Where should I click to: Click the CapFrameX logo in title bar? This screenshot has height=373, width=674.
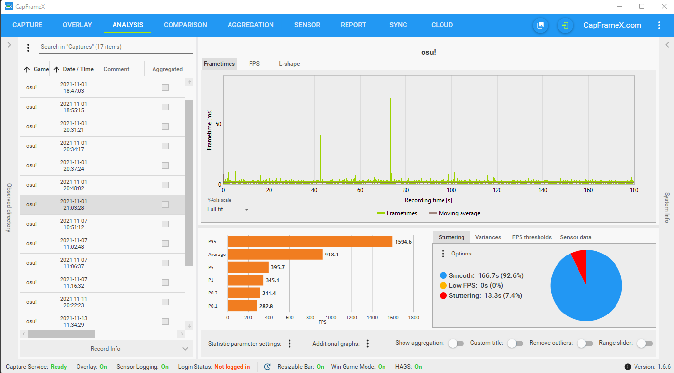click(8, 6)
